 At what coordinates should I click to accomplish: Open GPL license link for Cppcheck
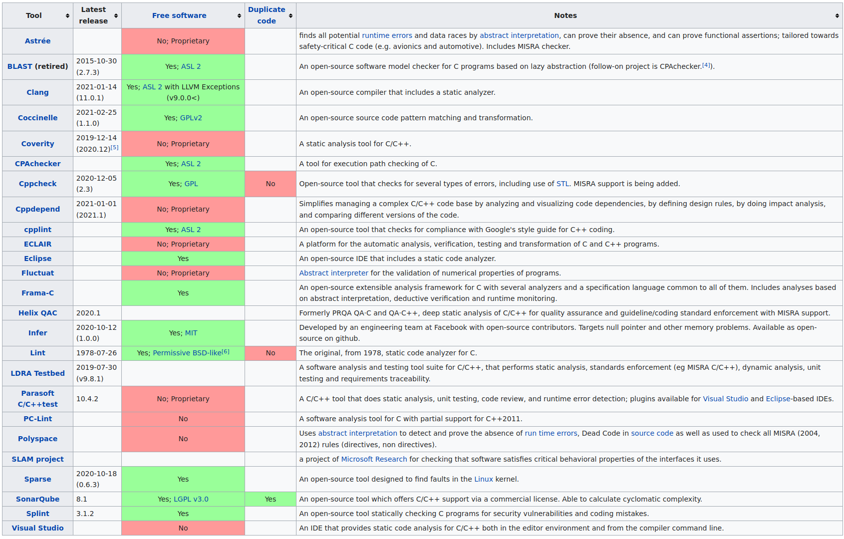point(191,184)
